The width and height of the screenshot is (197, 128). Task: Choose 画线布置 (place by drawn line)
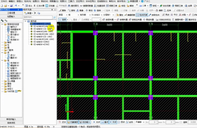(148, 20)
